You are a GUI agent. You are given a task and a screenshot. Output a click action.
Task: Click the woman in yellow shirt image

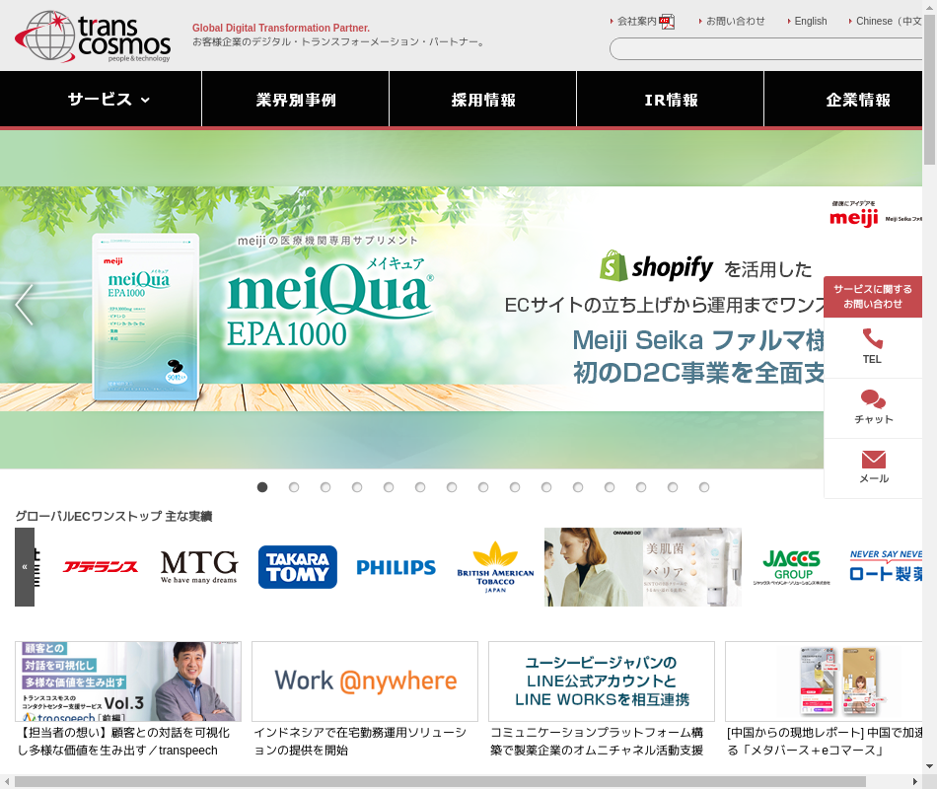click(594, 567)
